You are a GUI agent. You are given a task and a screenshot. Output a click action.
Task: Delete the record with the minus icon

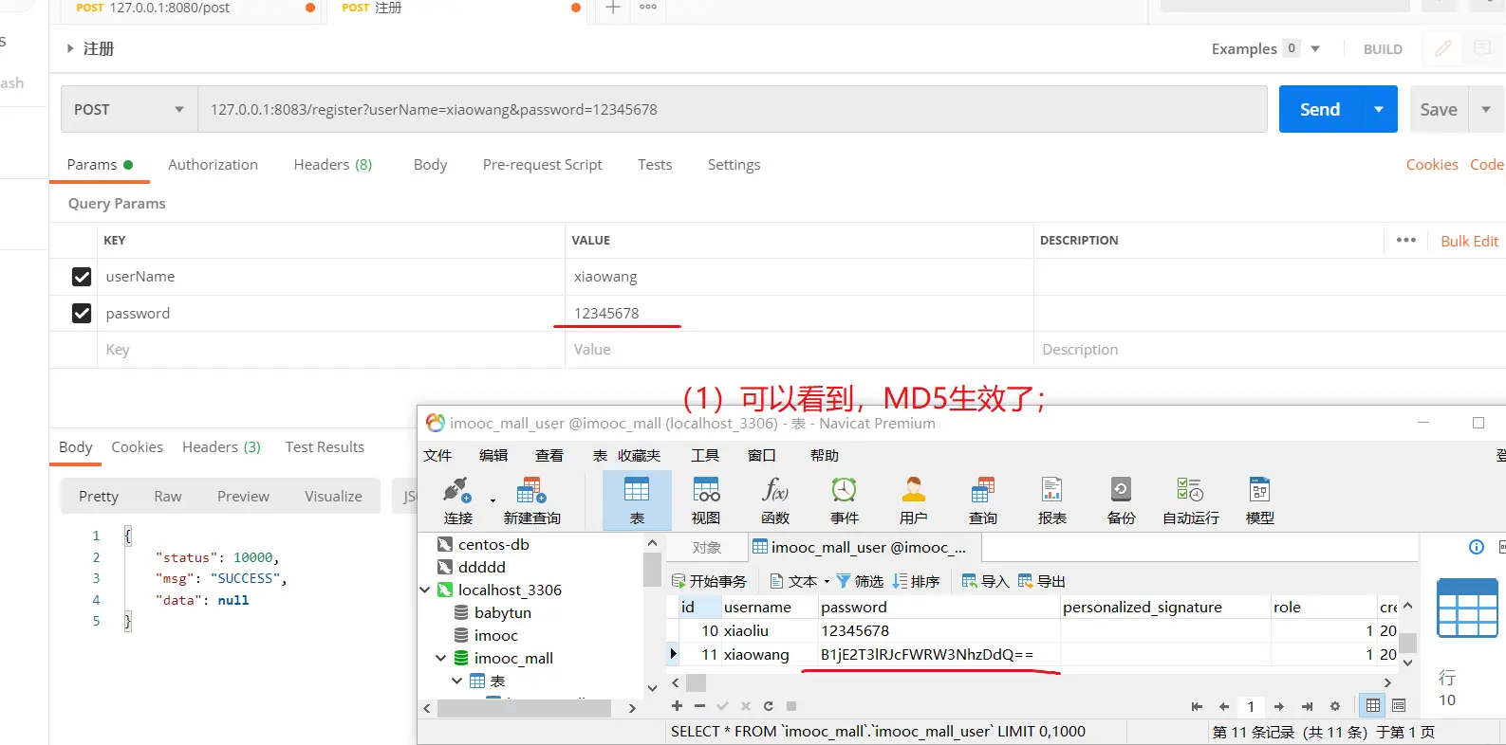pos(699,706)
